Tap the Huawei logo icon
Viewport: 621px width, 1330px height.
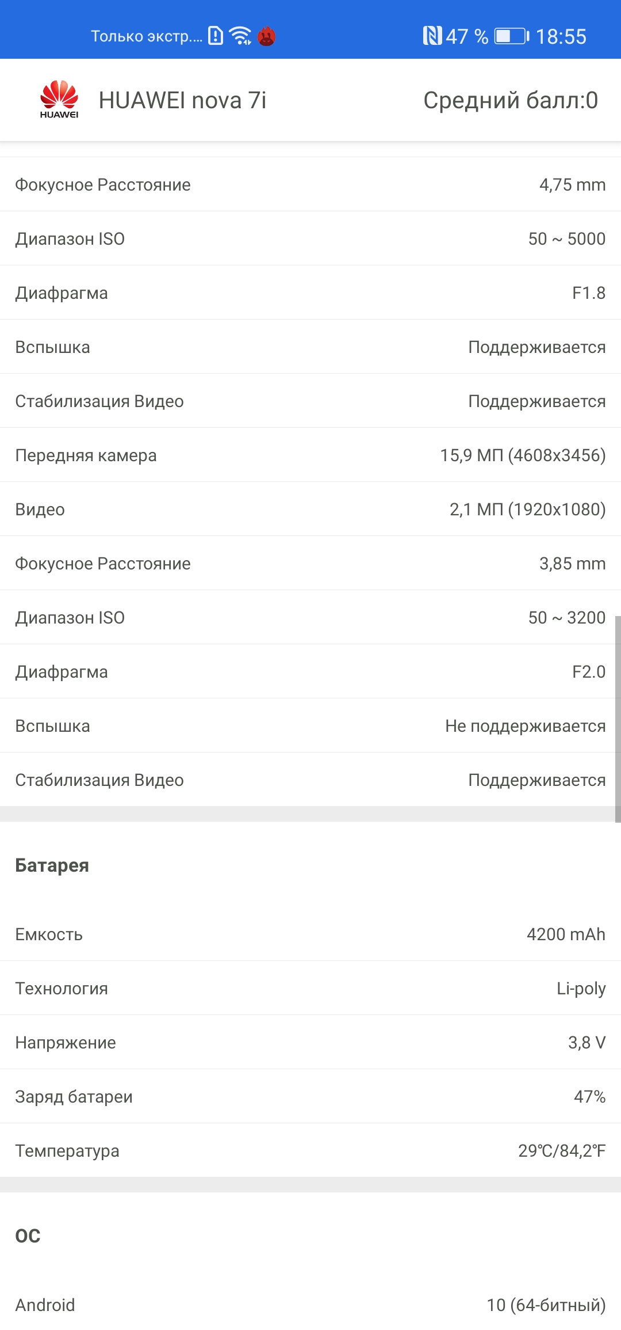[59, 100]
